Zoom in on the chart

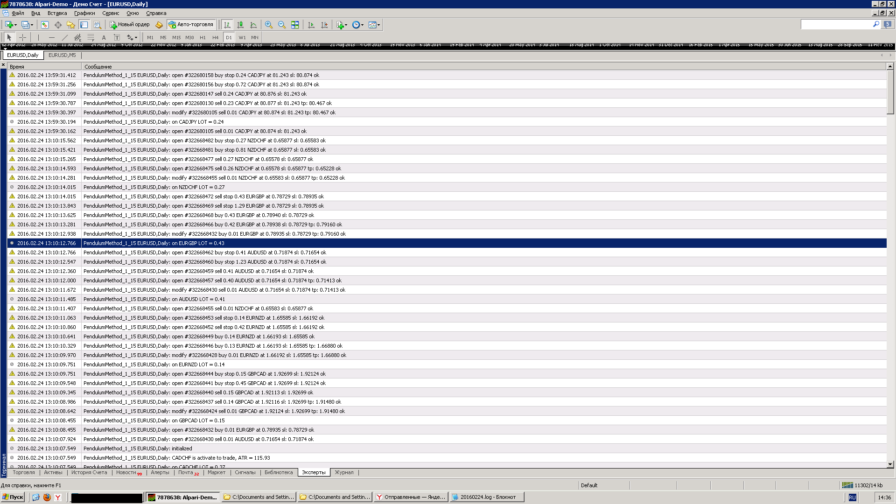[269, 25]
